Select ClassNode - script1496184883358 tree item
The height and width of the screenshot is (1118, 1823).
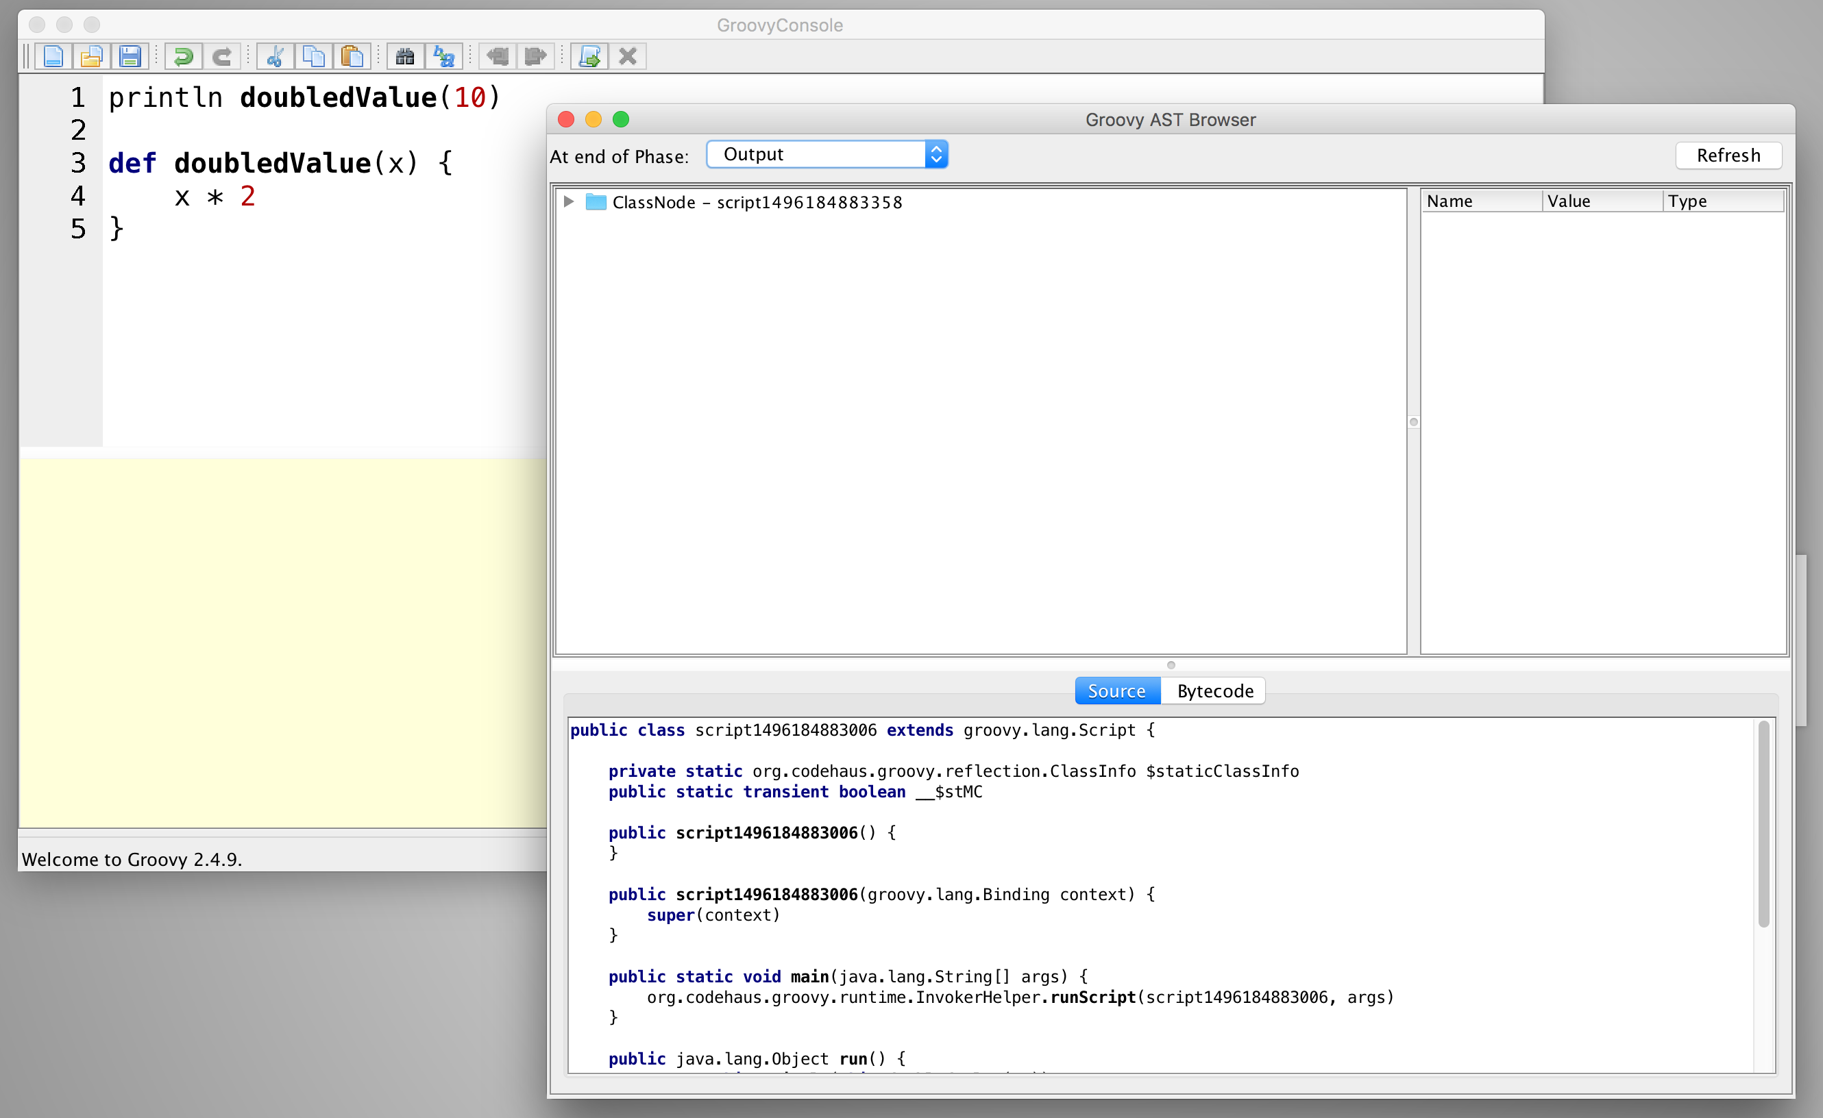pos(756,203)
